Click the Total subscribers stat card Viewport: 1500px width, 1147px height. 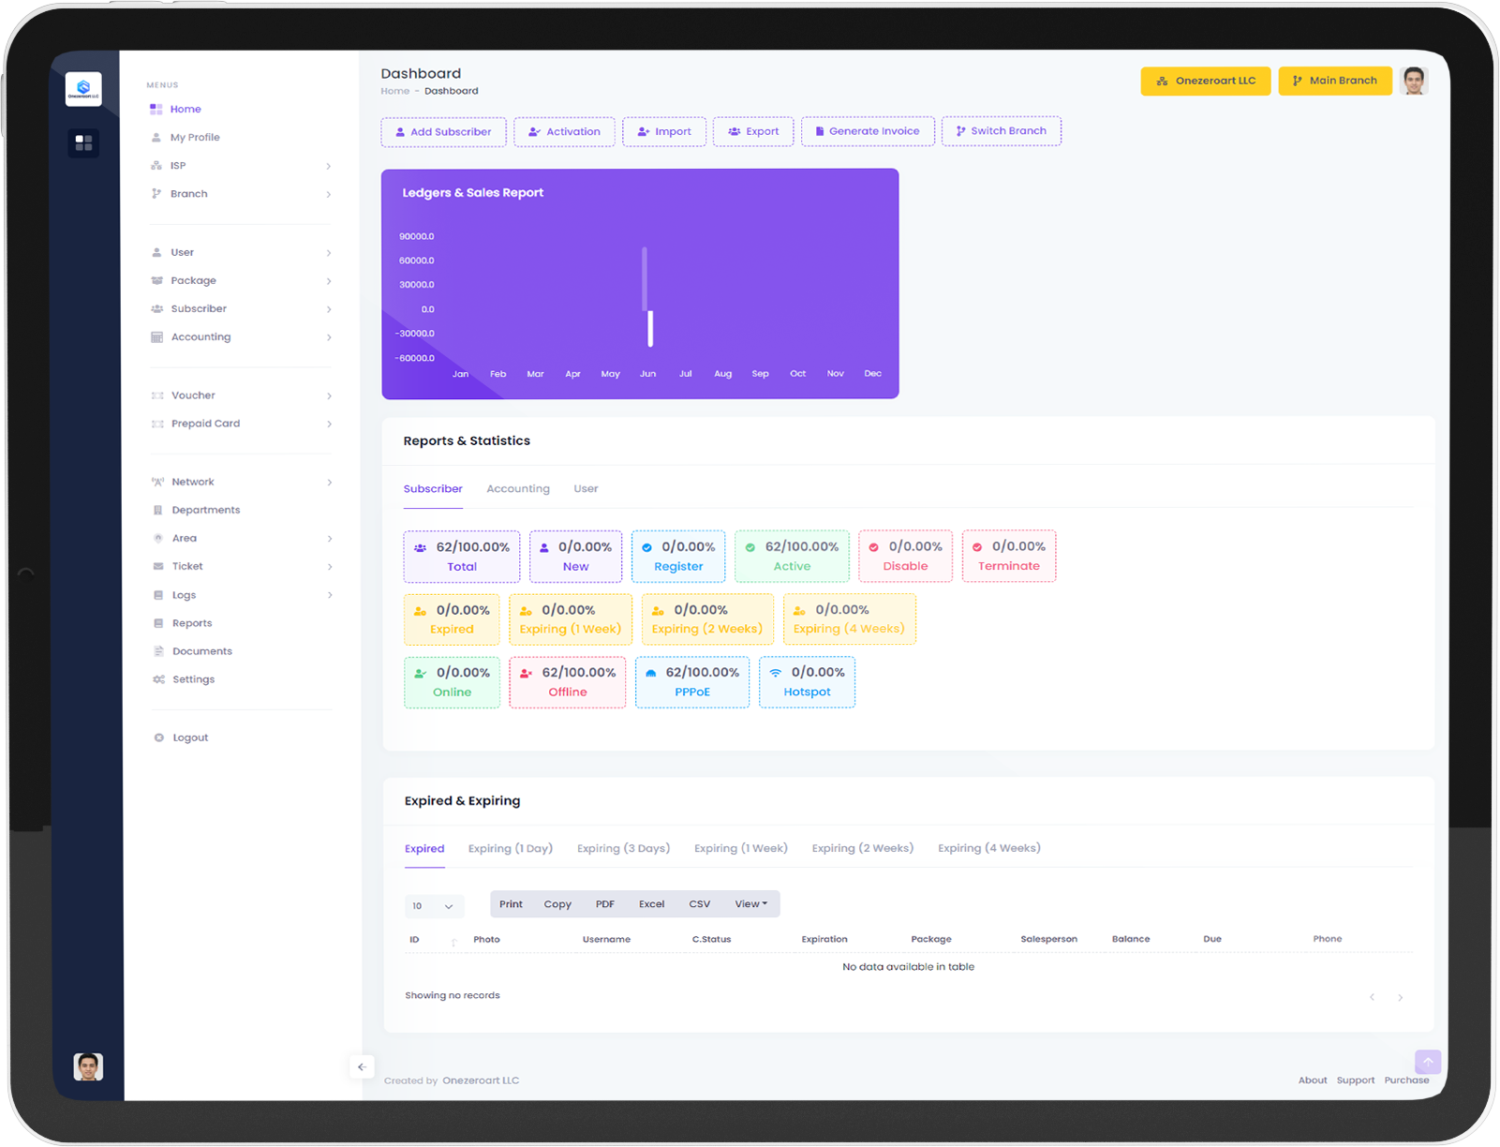pos(462,557)
